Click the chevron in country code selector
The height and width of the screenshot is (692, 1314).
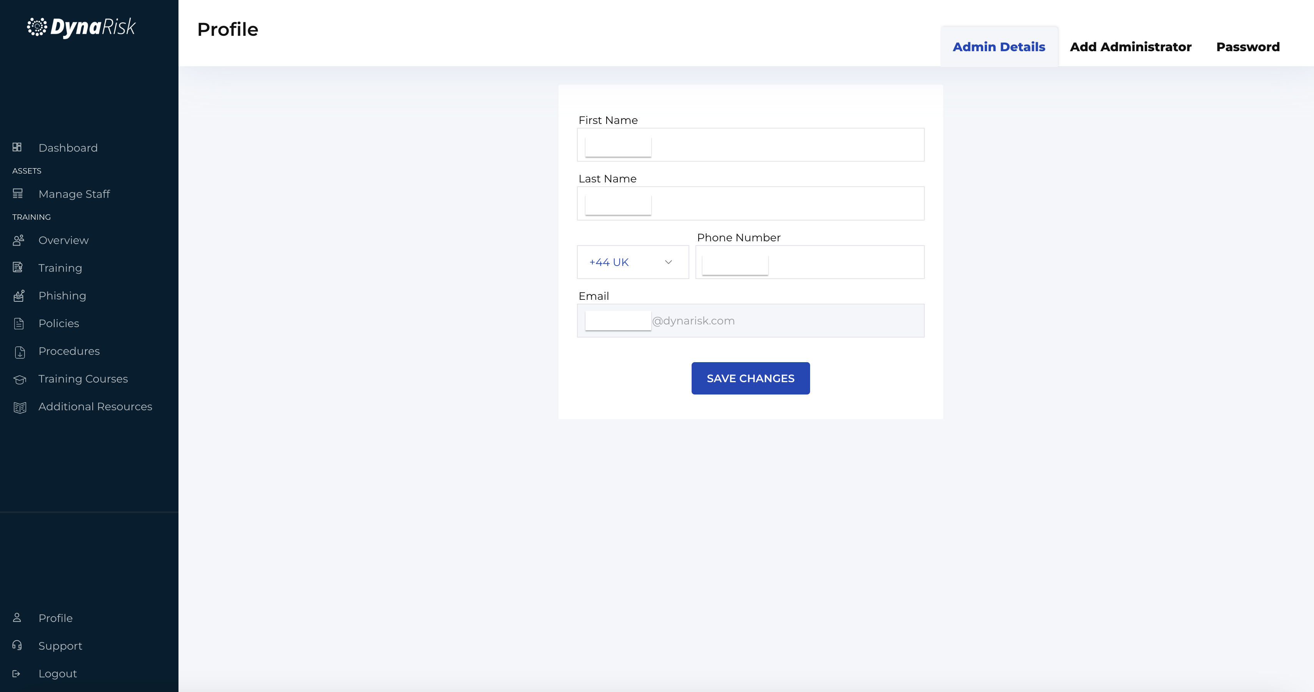click(668, 262)
